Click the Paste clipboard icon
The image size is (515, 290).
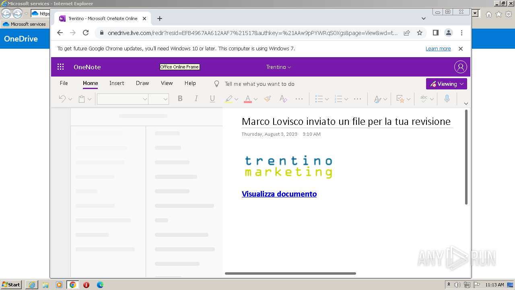tap(82, 99)
